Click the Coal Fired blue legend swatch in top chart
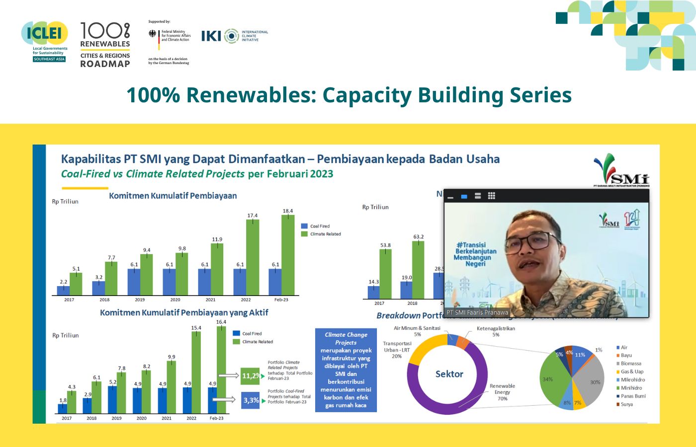The width and height of the screenshot is (696, 447). pyautogui.click(x=304, y=226)
